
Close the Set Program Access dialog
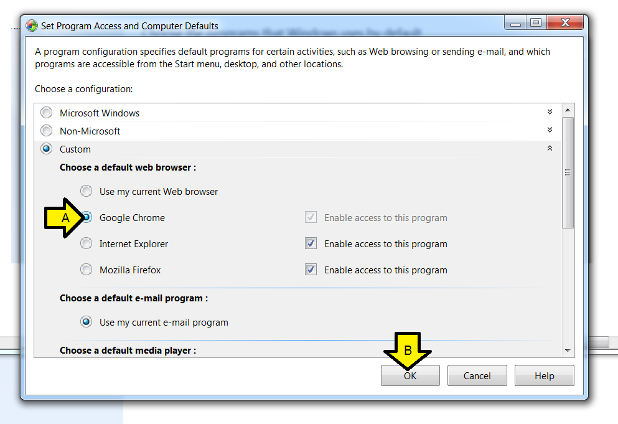565,23
